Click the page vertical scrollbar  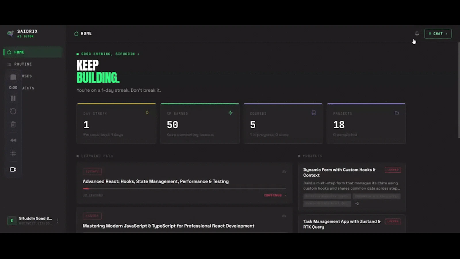459,90
